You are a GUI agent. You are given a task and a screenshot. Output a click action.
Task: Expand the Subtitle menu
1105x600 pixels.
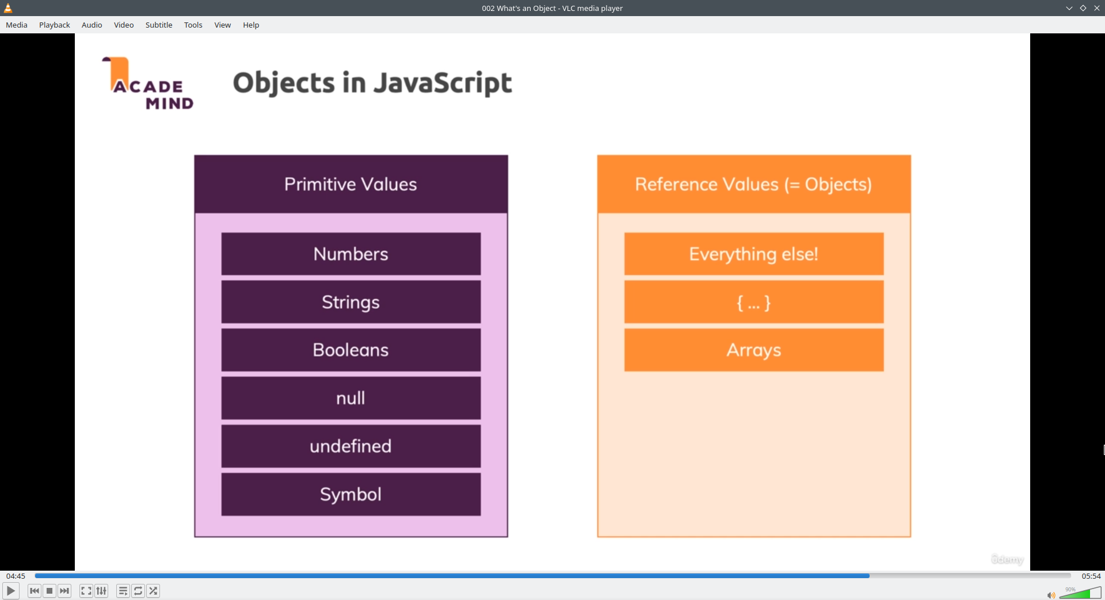coord(159,25)
